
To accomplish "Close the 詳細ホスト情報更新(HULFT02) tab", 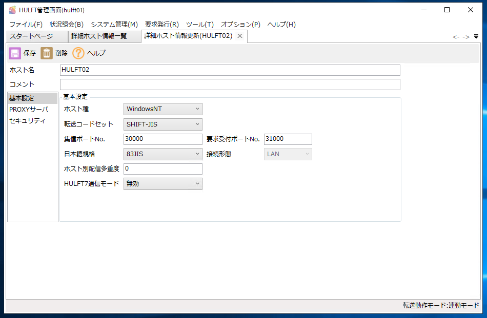I will coord(240,36).
